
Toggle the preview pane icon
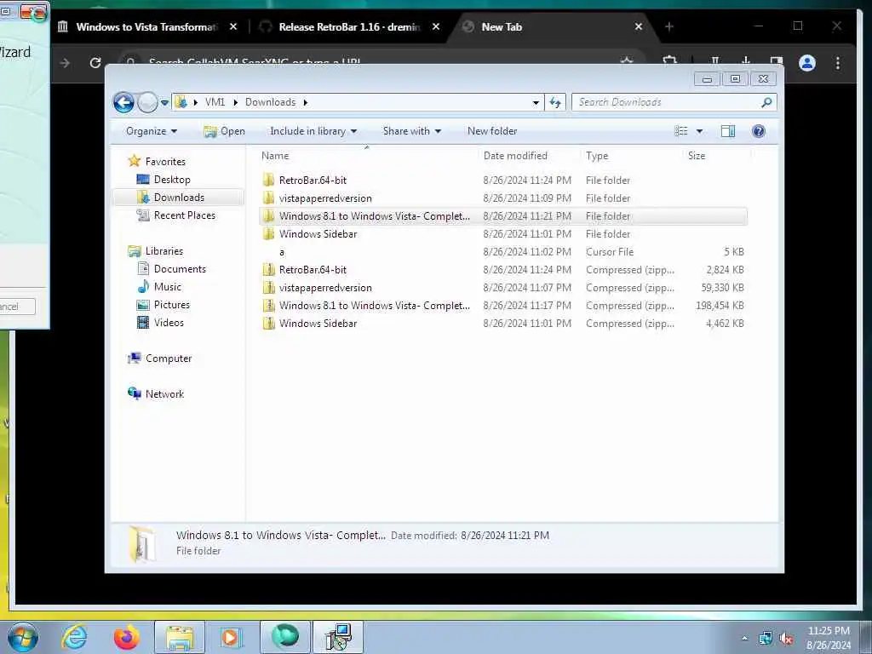(728, 131)
